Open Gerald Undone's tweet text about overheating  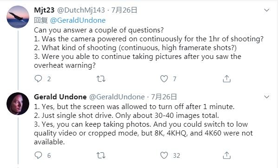pos(143,124)
